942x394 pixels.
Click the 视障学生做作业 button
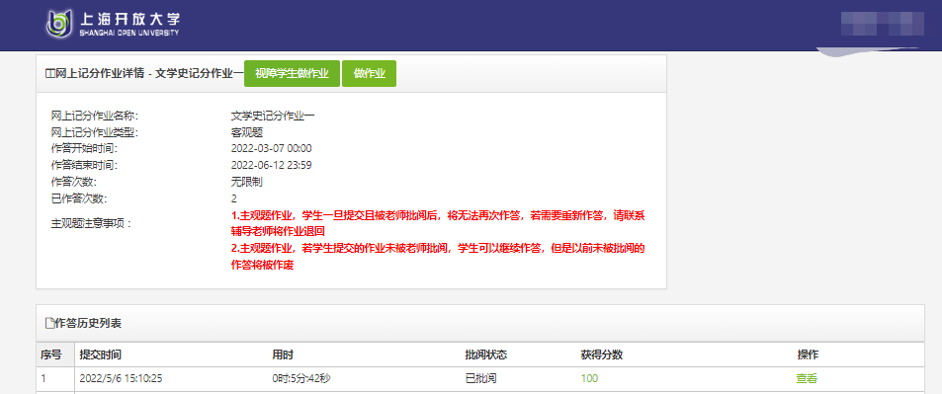point(292,73)
